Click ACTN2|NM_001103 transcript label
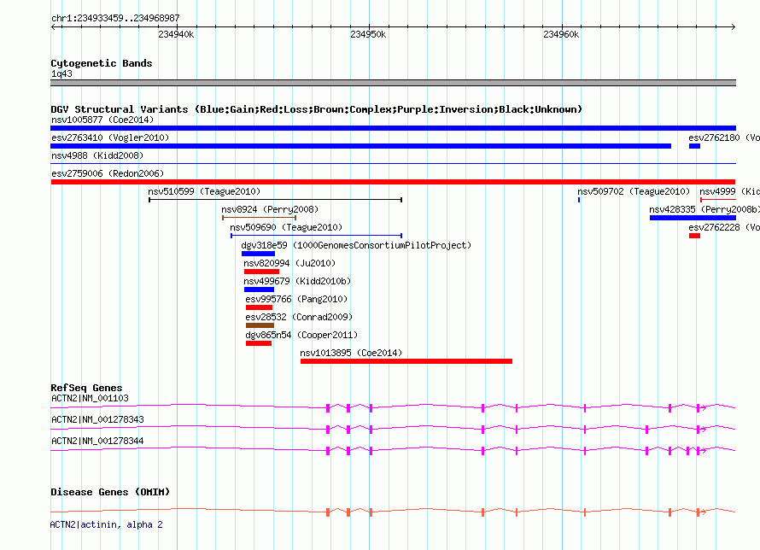The width and height of the screenshot is (760, 550). tap(90, 398)
